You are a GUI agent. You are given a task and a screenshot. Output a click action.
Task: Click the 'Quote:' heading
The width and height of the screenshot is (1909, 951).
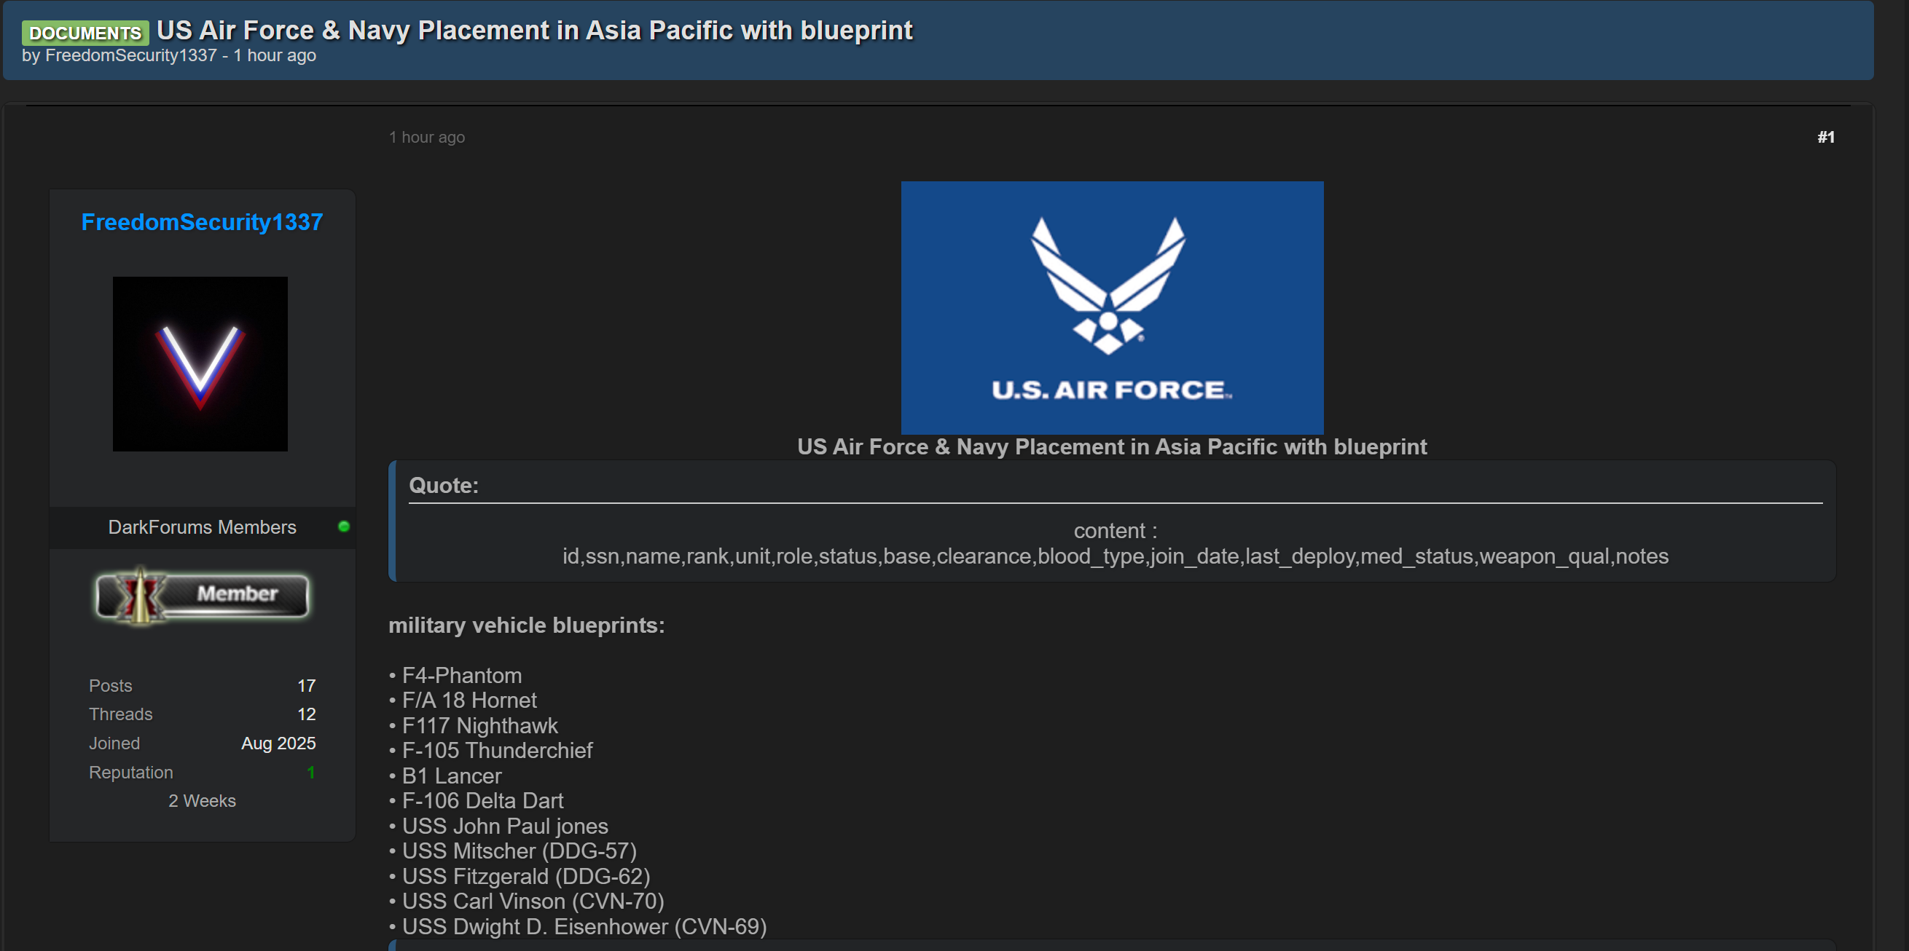(444, 486)
